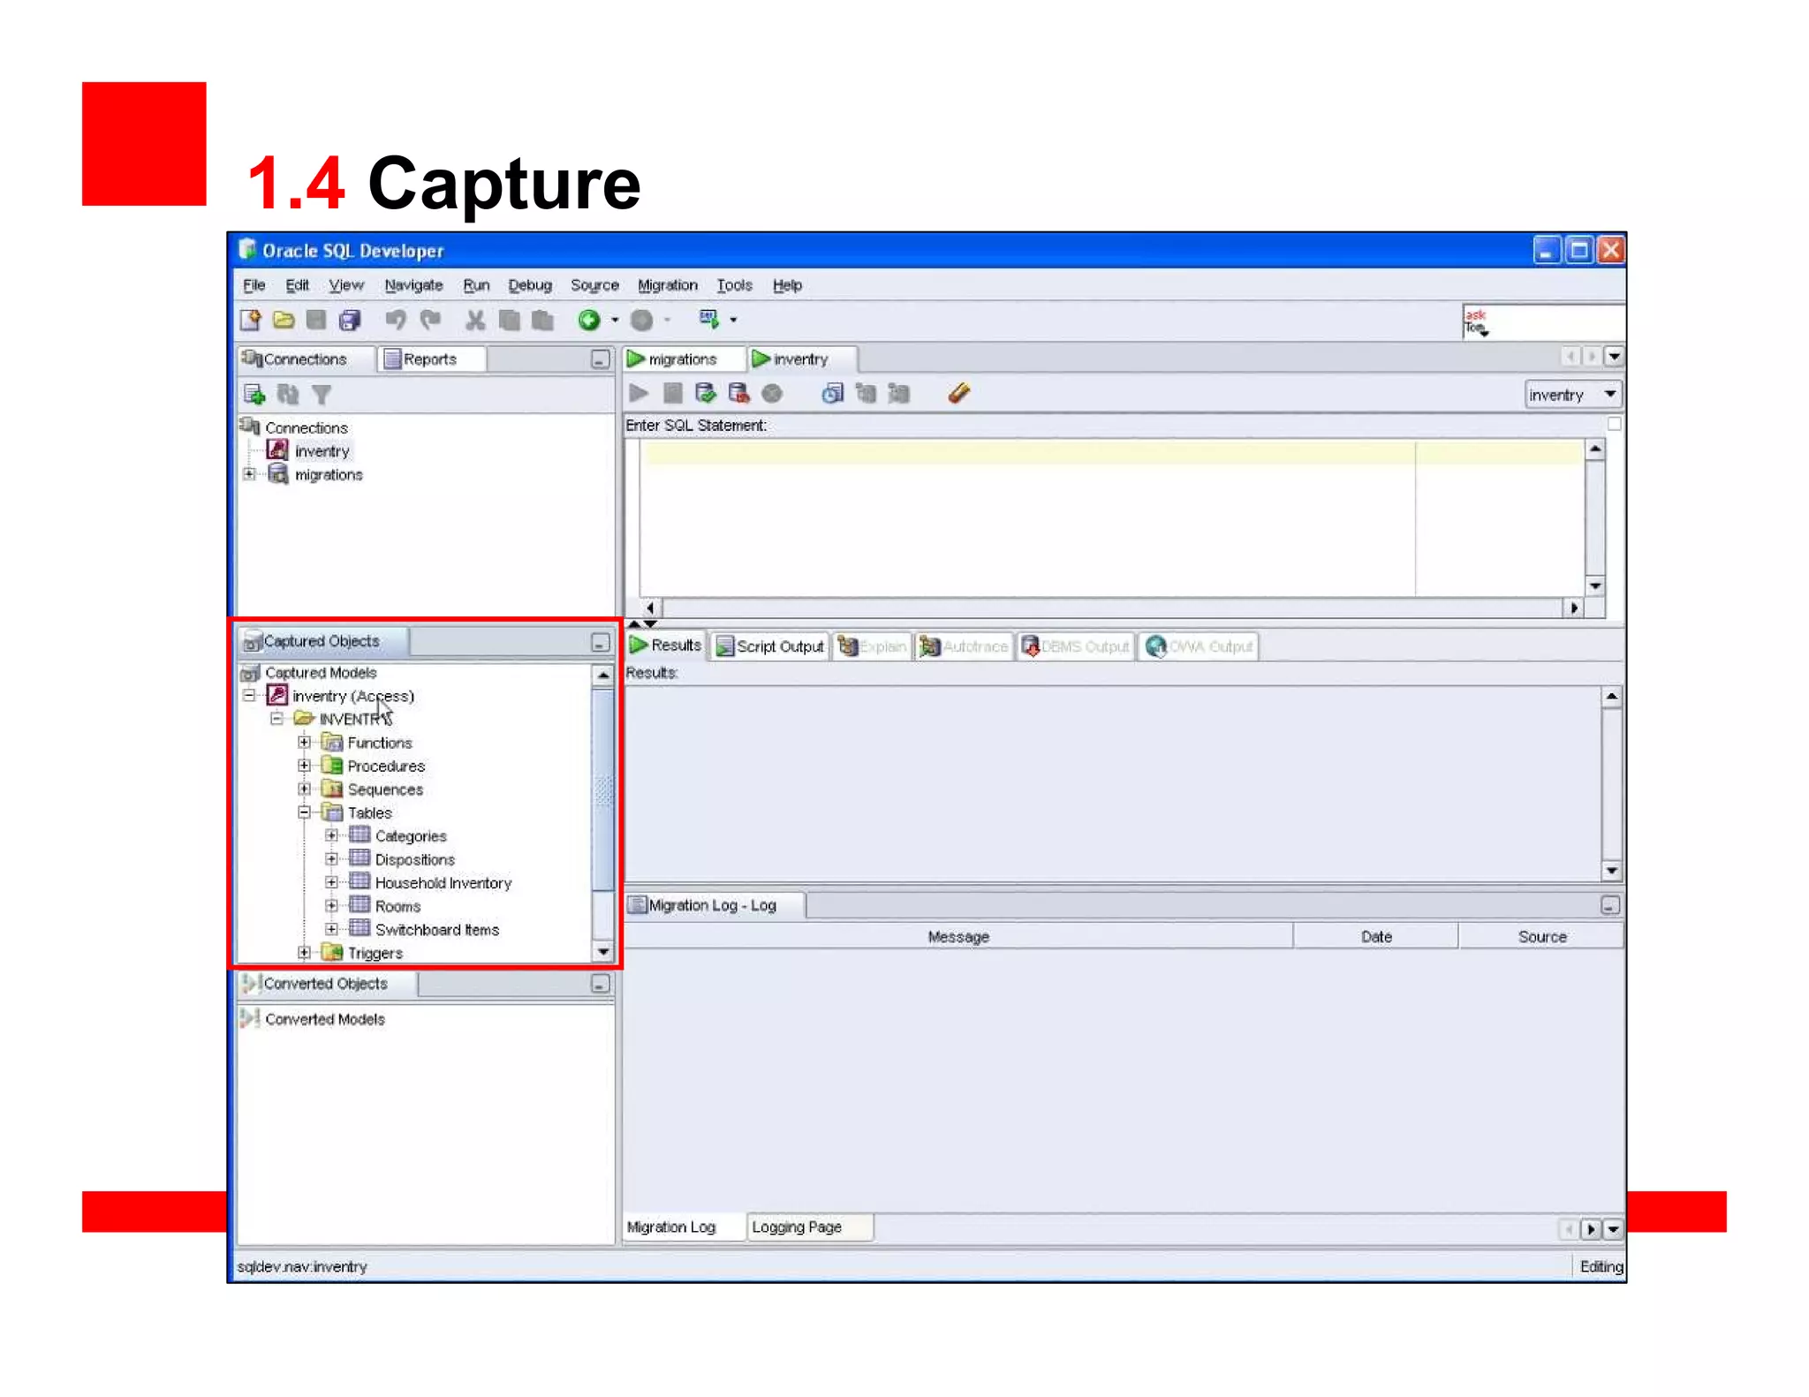The image size is (1809, 1397).
Task: Switch to the Script Output tab
Action: coord(770,646)
